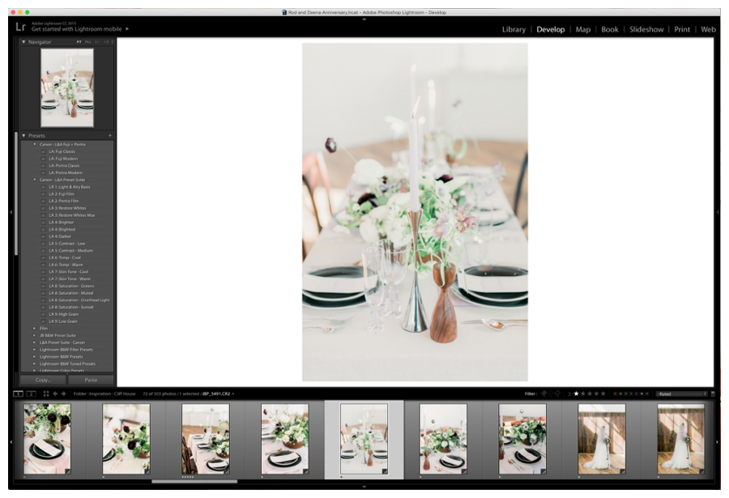Open the Slideshow module

(646, 29)
